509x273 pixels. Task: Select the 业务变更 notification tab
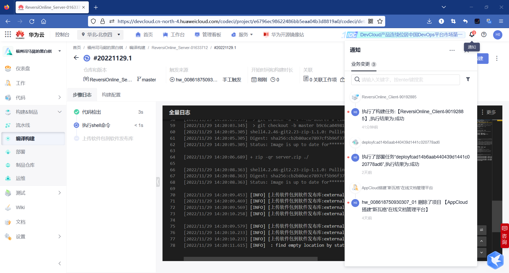click(x=364, y=64)
